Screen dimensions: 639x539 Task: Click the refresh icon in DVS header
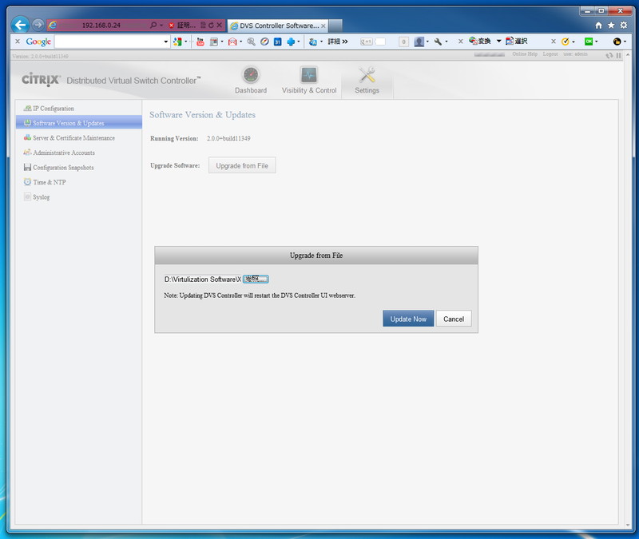pos(609,55)
